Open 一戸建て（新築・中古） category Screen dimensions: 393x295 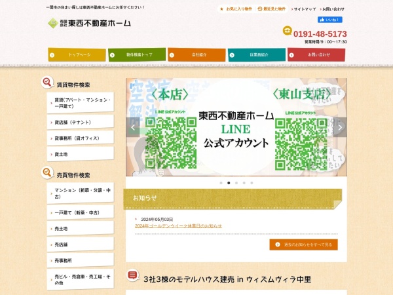pos(80,212)
